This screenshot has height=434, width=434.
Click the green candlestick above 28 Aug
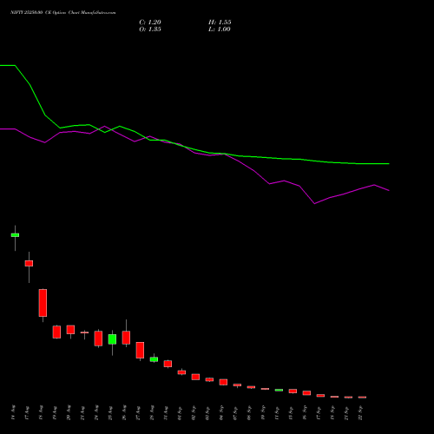pos(154,359)
